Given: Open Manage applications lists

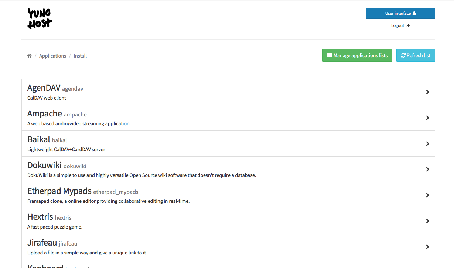Looking at the screenshot, I should coord(357,55).
